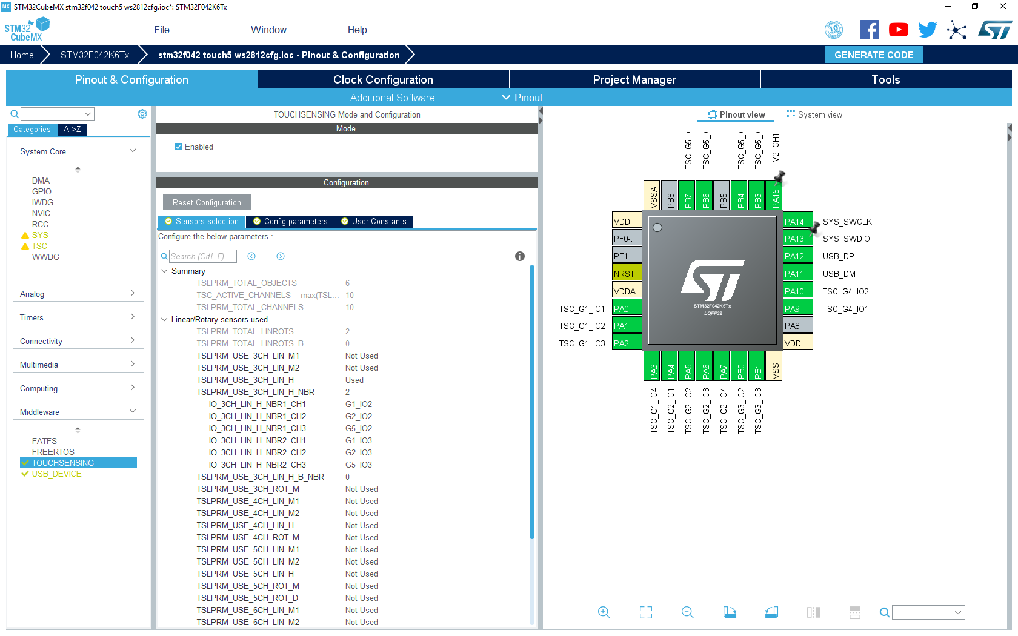Collapse the System Core category
Image resolution: width=1018 pixels, height=636 pixels.
133,151
